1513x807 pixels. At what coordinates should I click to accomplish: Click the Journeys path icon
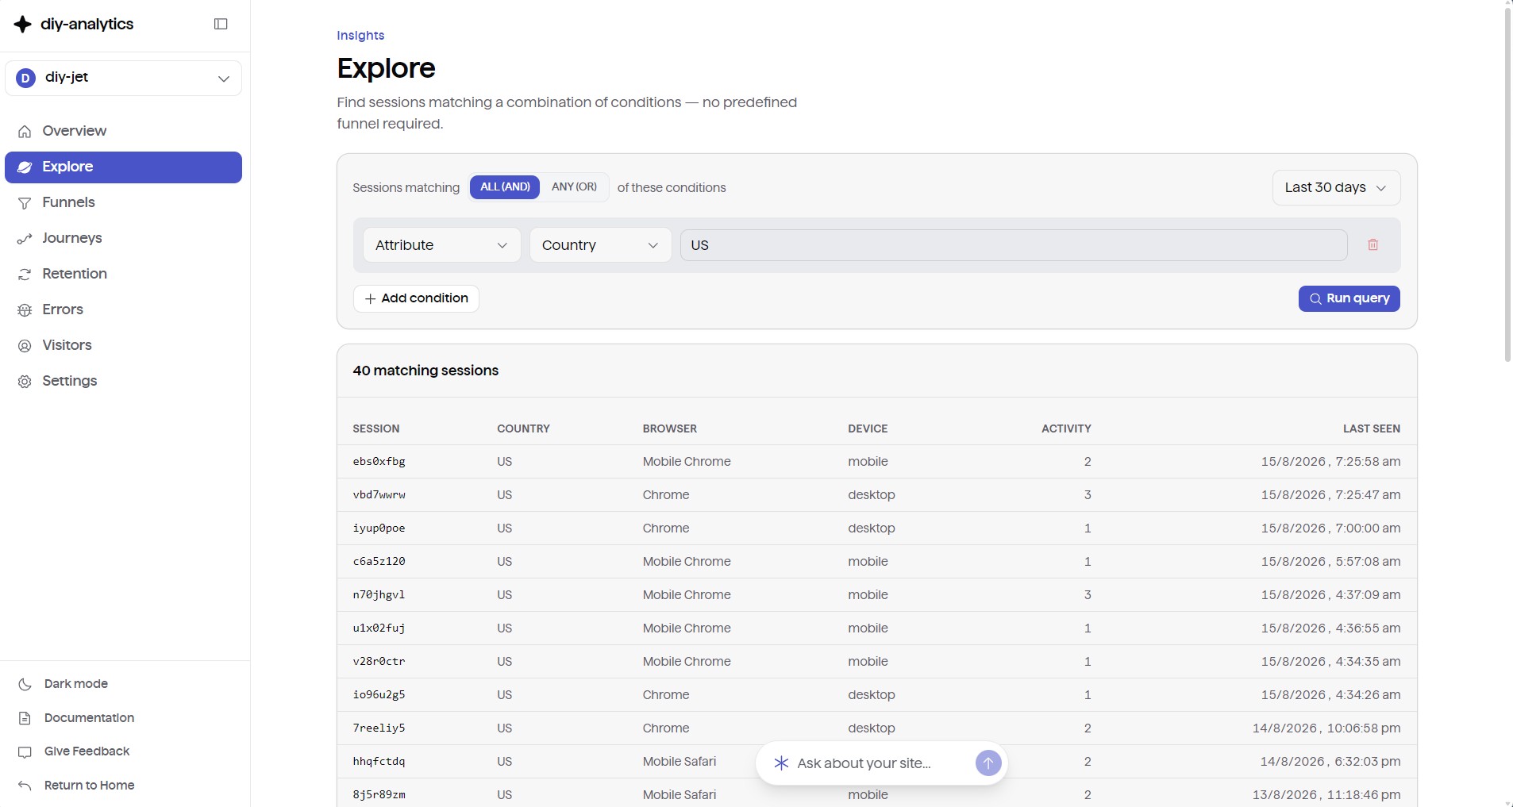pos(25,239)
